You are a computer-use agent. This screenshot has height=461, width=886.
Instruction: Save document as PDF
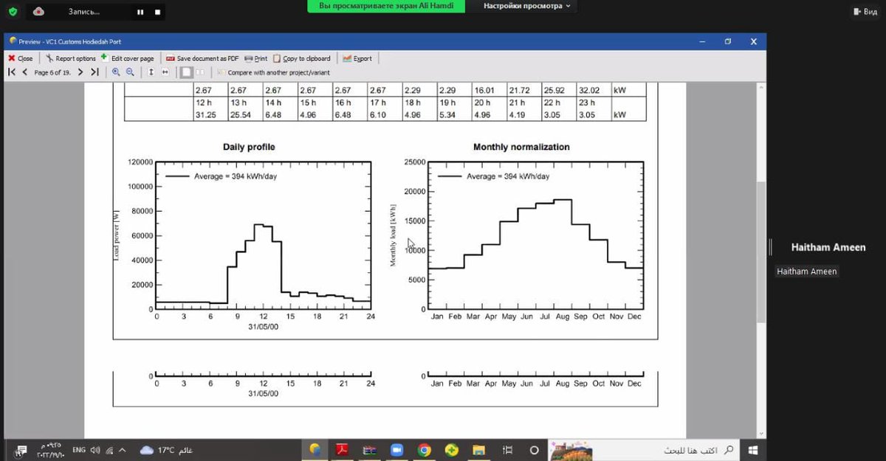[x=202, y=58]
